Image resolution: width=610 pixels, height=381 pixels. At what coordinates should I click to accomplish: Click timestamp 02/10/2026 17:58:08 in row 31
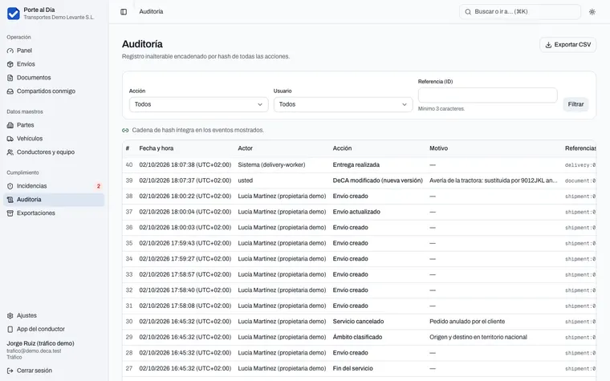click(185, 306)
